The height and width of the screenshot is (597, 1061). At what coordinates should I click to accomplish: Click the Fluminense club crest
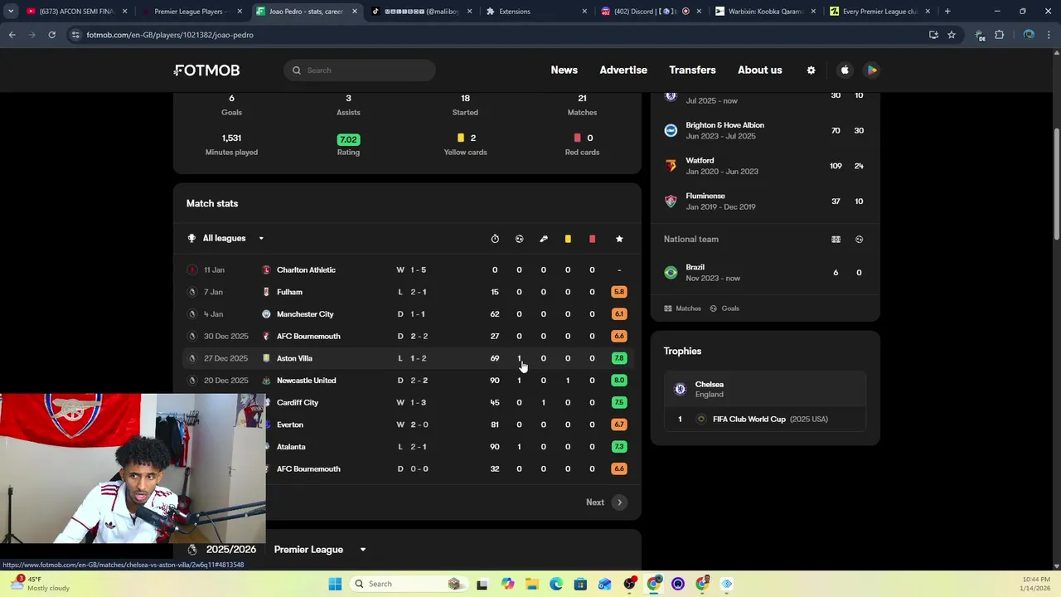coord(671,201)
